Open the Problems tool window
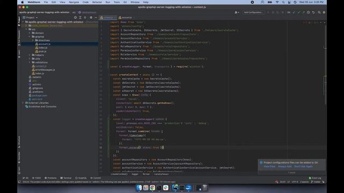Image resolution: width=344 pixels, height=193 pixels. click(x=51, y=178)
